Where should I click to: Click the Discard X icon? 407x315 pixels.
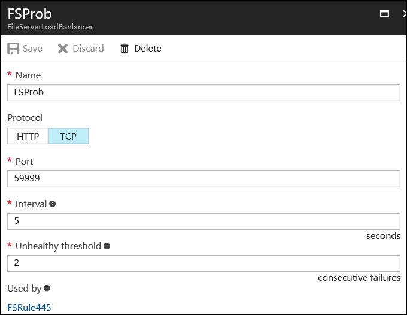pos(63,49)
